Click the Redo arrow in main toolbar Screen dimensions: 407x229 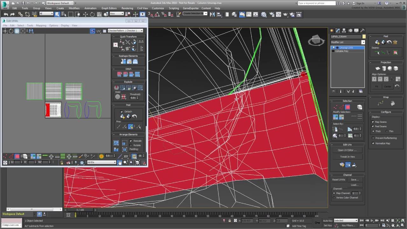pos(12,14)
